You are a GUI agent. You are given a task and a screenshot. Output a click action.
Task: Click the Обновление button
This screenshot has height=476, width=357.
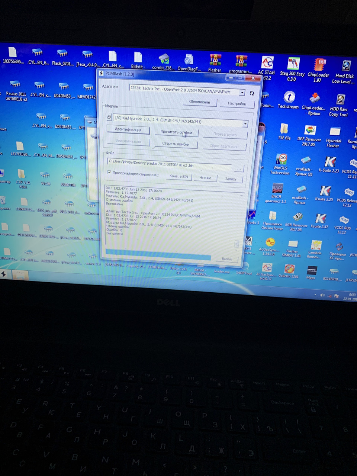200,102
